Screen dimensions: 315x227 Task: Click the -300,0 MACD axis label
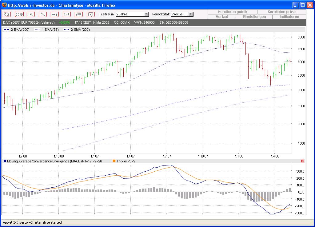[x=300, y=213]
